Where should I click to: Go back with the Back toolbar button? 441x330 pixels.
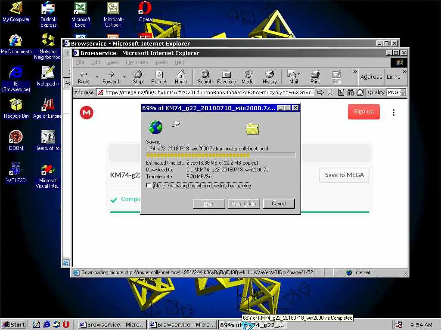click(x=83, y=77)
